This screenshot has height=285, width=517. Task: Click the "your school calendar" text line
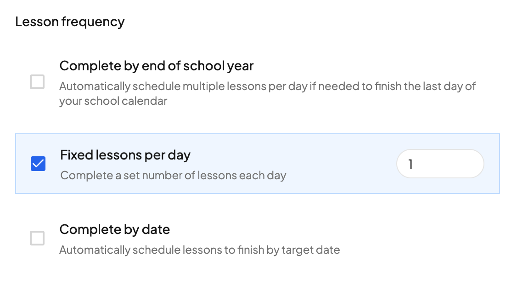pyautogui.click(x=113, y=101)
